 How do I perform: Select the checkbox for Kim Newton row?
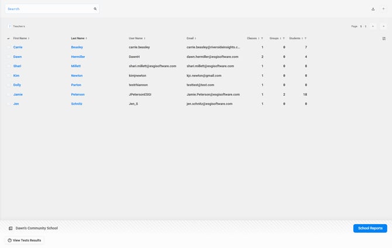(x=8, y=76)
